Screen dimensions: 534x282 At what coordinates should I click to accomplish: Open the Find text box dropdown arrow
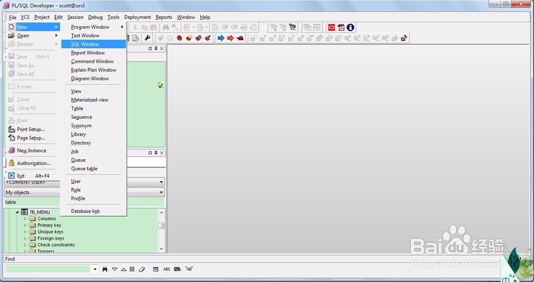(95, 269)
